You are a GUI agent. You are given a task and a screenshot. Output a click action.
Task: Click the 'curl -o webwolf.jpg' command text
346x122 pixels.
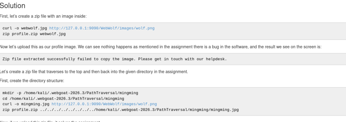point(25,28)
